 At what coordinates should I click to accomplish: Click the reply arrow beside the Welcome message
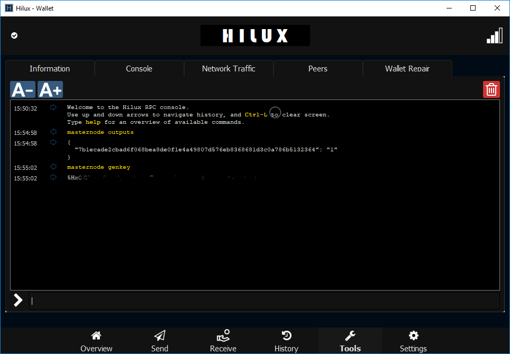53,107
